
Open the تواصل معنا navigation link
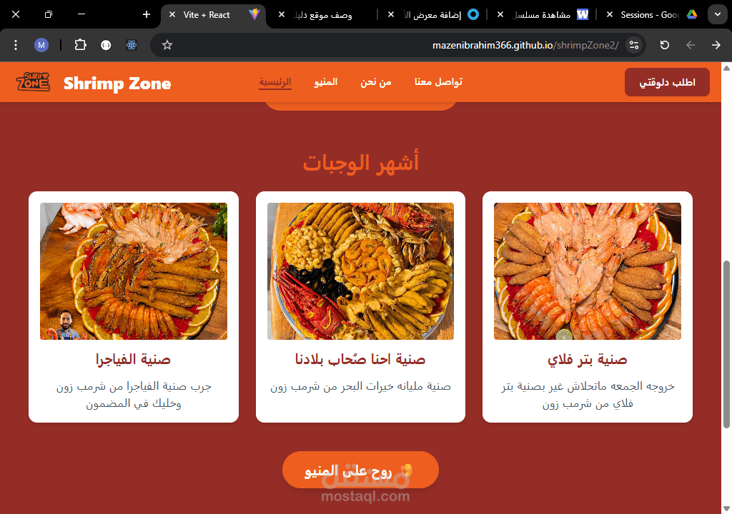point(438,81)
